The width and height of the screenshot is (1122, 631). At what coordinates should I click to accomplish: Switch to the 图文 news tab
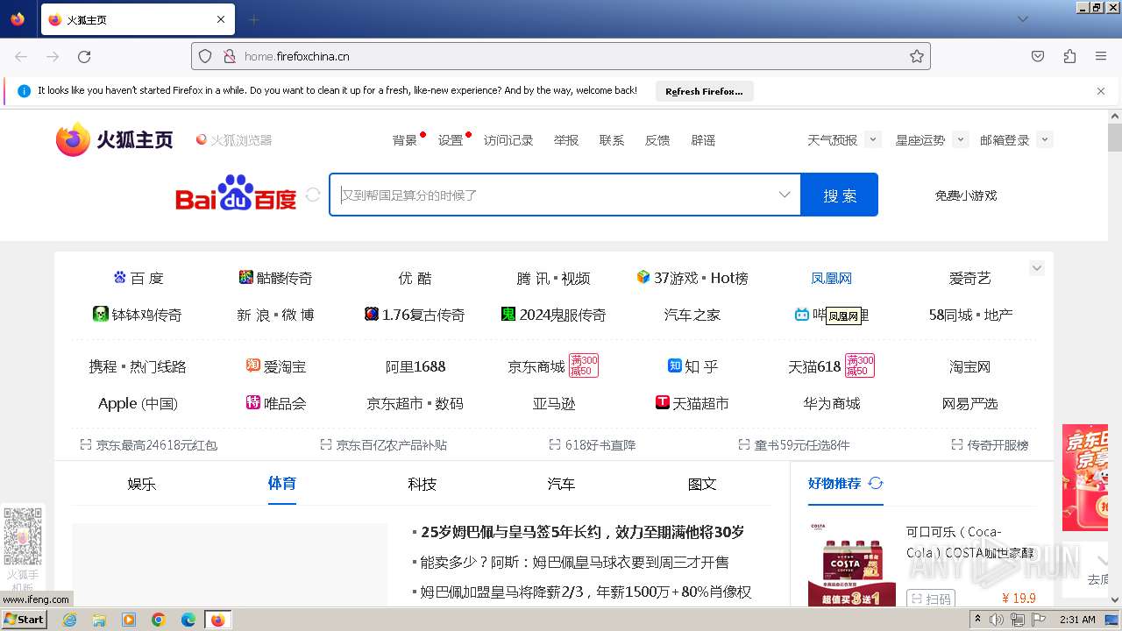click(702, 484)
